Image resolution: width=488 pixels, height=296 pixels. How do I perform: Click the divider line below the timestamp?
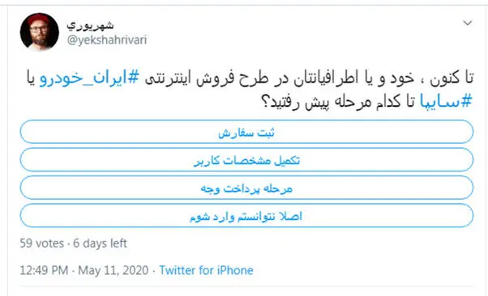pyautogui.click(x=246, y=286)
